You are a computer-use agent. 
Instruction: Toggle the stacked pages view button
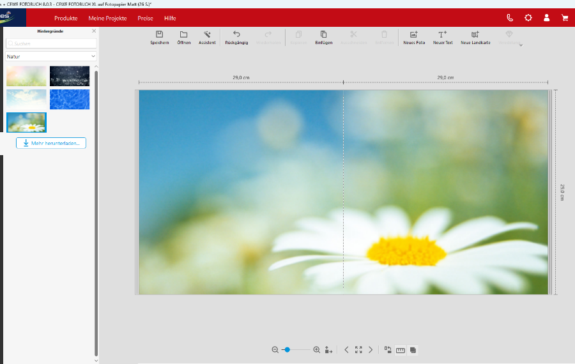pyautogui.click(x=413, y=350)
